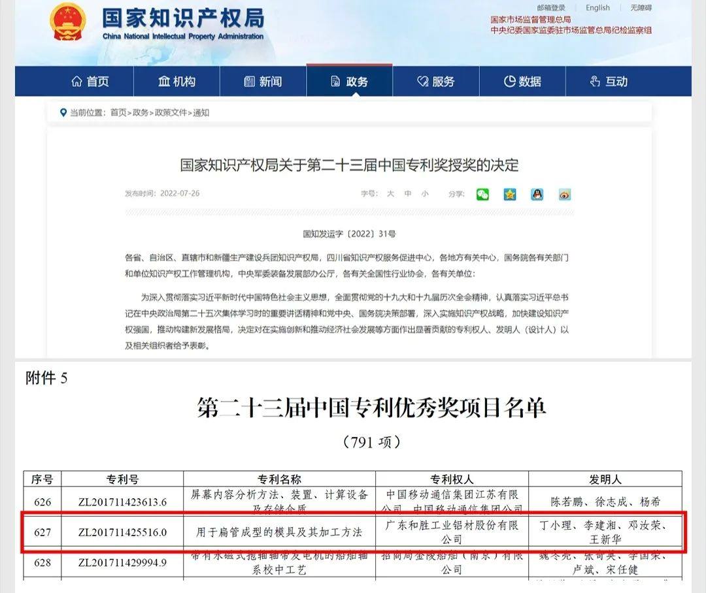
Task: Click breadcrumb 首页 link
Action: pos(118,112)
